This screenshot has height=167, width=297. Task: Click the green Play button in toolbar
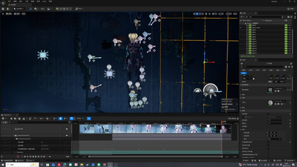coord(57,9)
